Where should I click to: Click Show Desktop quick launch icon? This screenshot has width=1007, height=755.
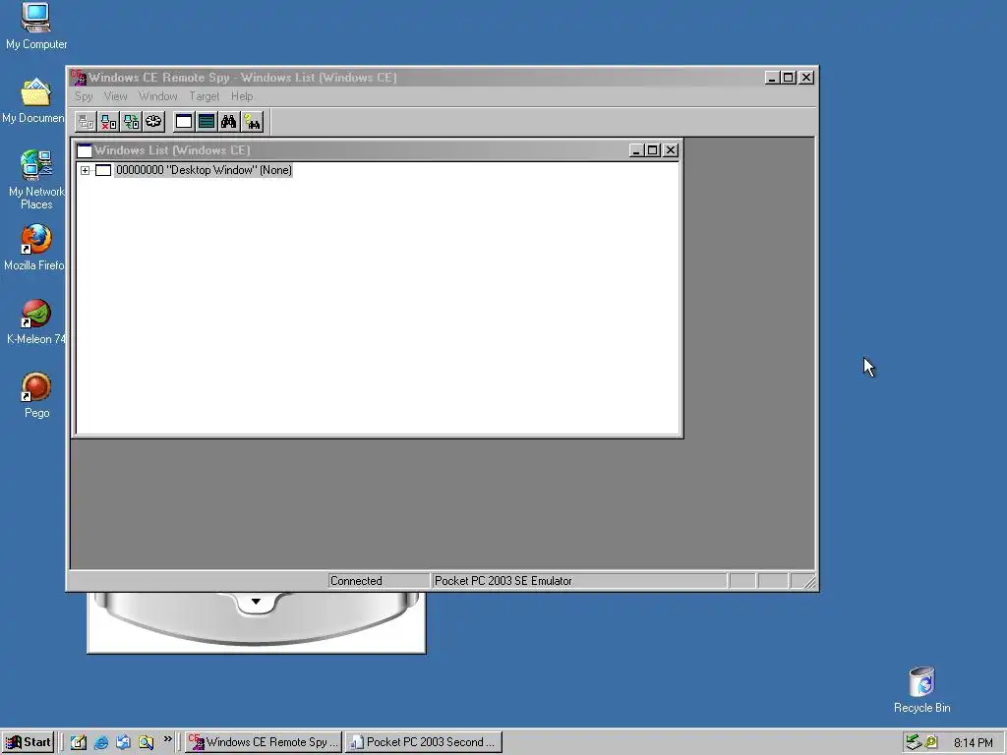click(x=79, y=742)
